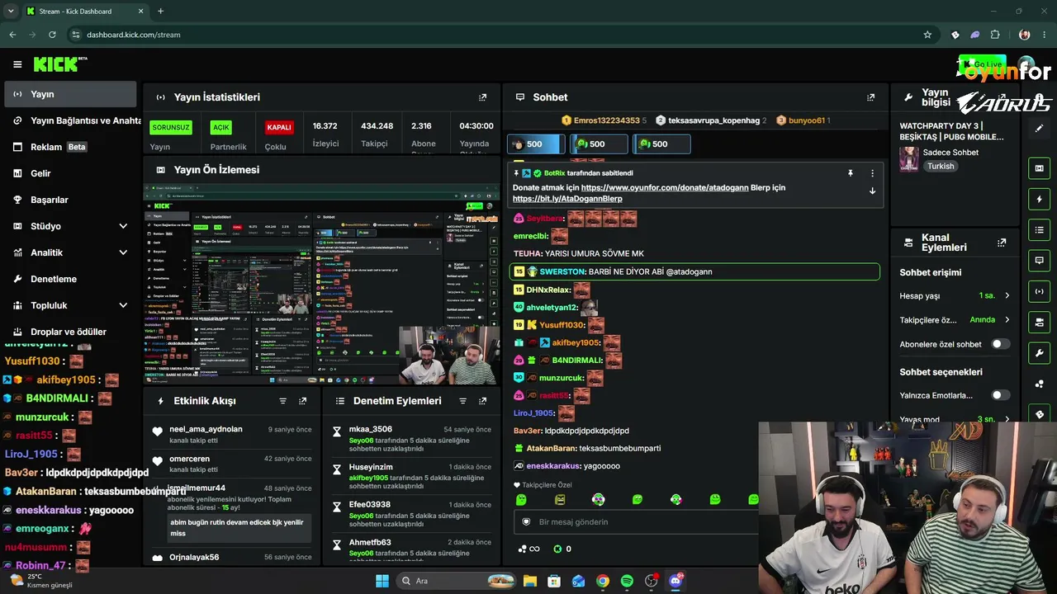Expand the Analitik sidebar section
Viewport: 1057px width, 594px height.
(x=123, y=252)
